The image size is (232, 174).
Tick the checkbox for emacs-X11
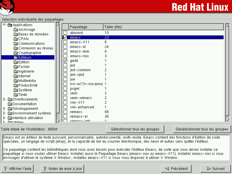pyautogui.click(x=65, y=42)
